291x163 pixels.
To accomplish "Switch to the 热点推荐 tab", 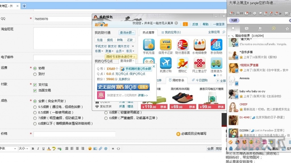I will [x=148, y=32].
